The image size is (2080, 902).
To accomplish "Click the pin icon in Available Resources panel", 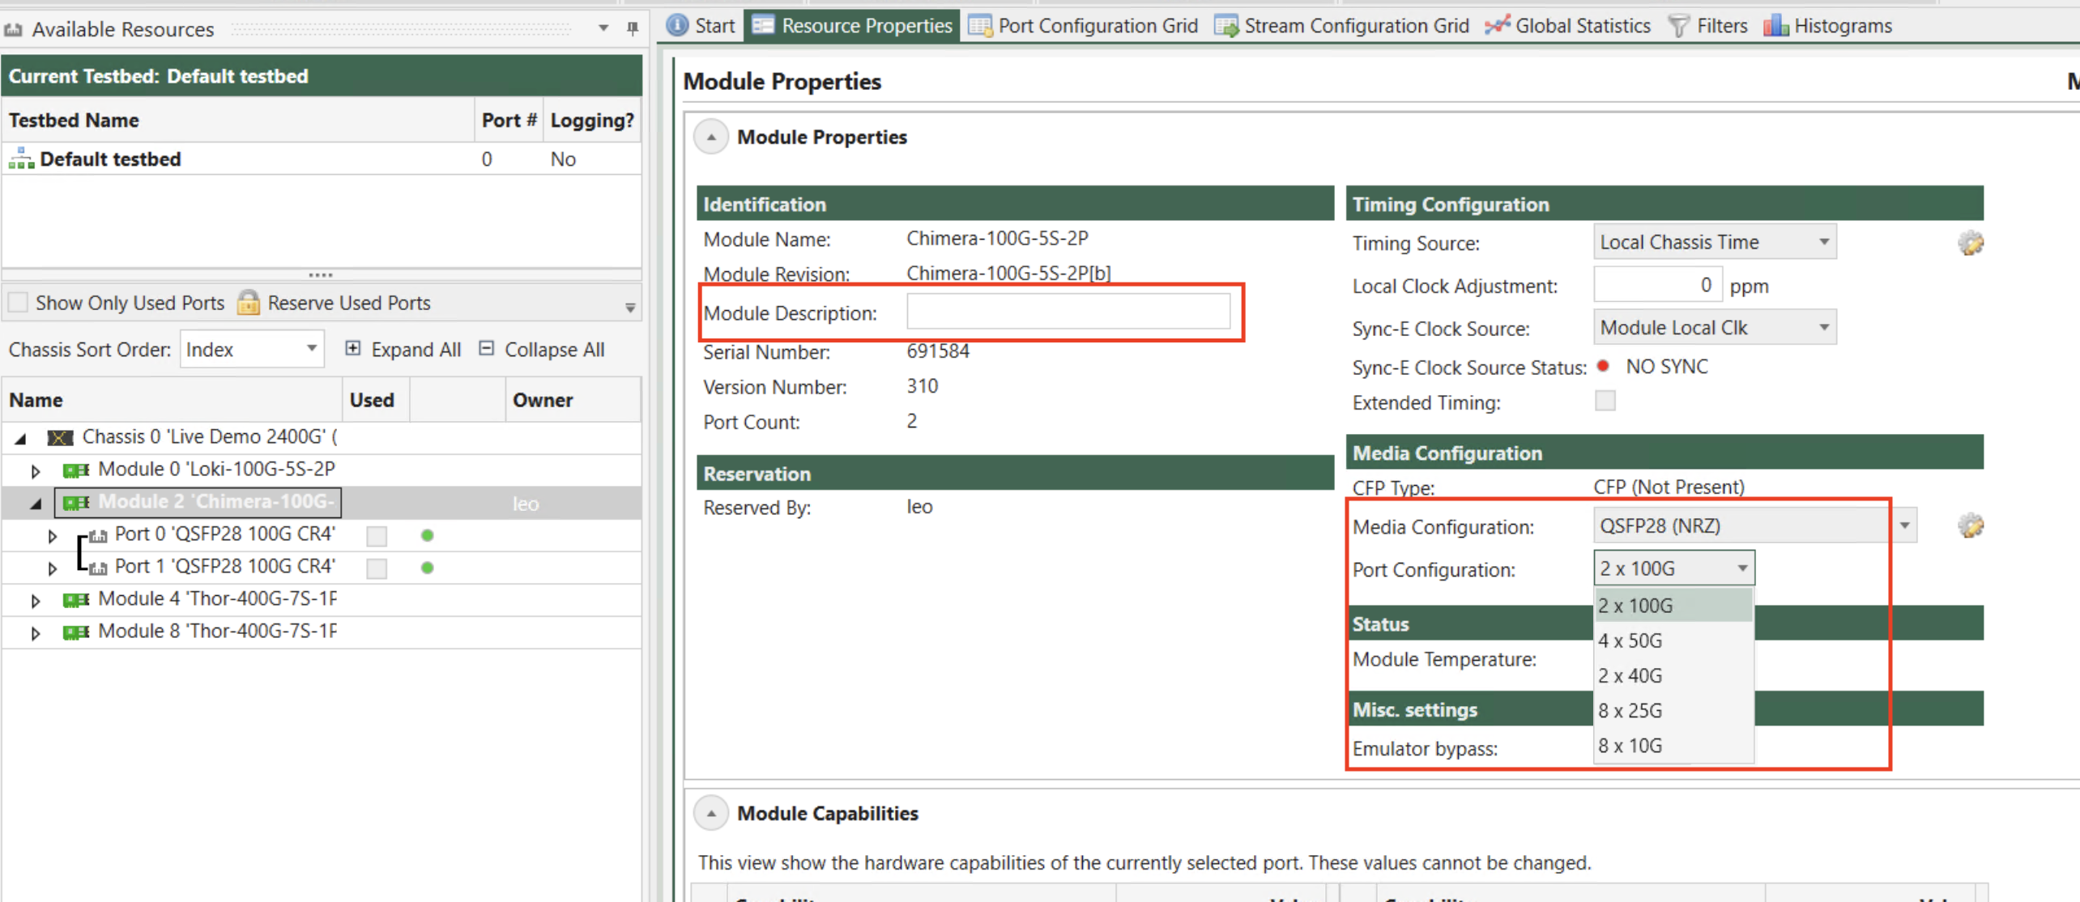I will click(633, 28).
